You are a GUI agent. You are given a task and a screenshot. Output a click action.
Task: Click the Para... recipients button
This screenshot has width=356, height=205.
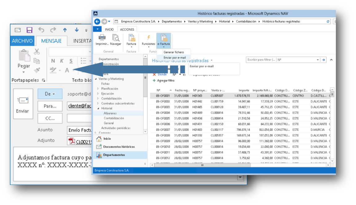(50, 106)
